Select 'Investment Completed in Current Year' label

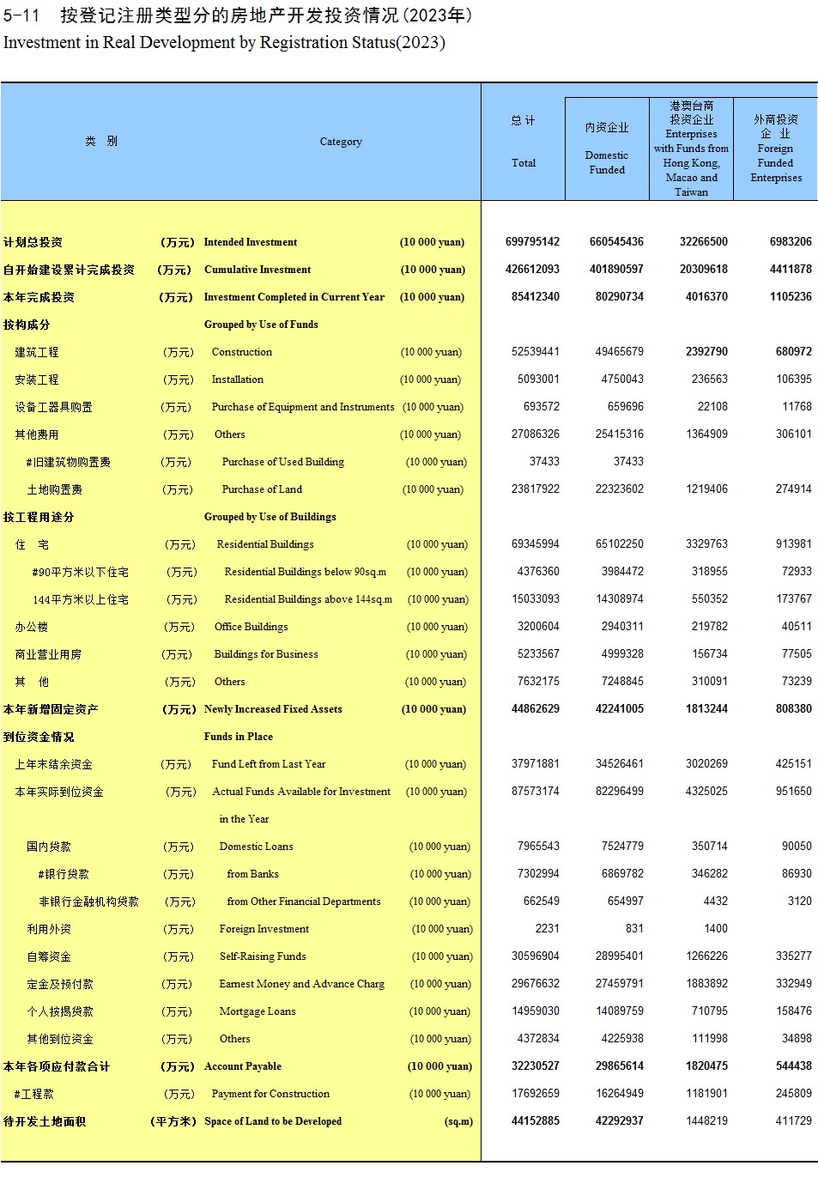(294, 297)
